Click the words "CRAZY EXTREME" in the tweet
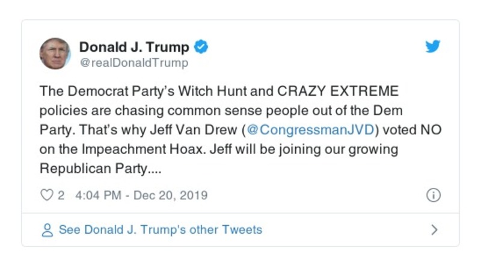 (337, 92)
